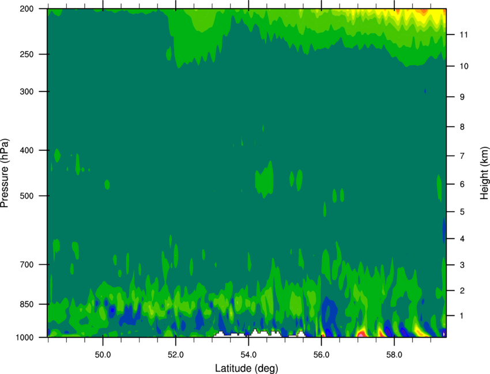Click the 54.0 latitude tick label
Screen dimensions: 490x374
coord(248,354)
